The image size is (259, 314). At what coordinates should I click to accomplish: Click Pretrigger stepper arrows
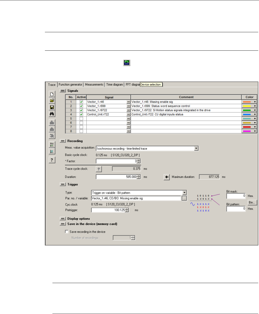coord(127,210)
